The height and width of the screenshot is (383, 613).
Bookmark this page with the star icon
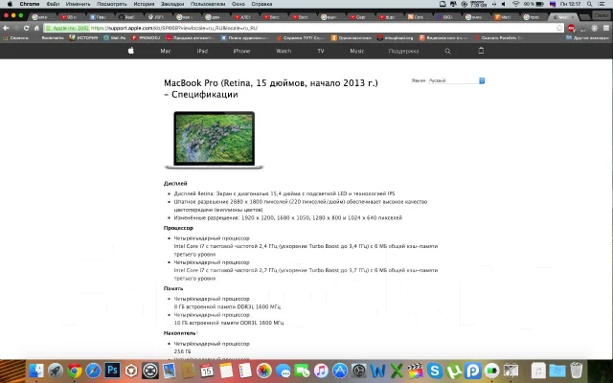click(559, 28)
